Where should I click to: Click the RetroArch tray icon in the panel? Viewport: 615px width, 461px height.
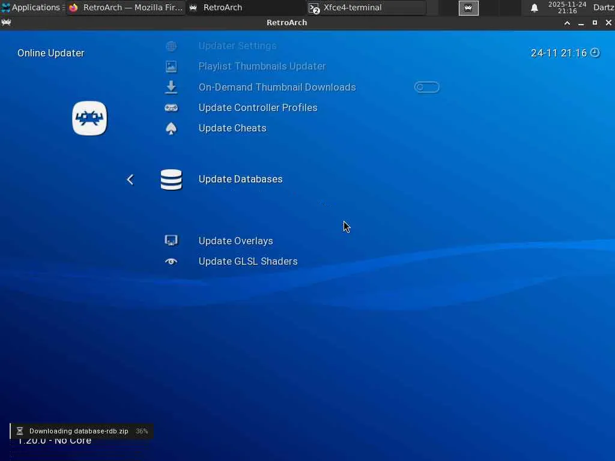(468, 8)
